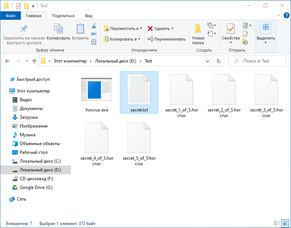Select the horcrux.exe file
Screen dimensions: 291x228
[97, 92]
